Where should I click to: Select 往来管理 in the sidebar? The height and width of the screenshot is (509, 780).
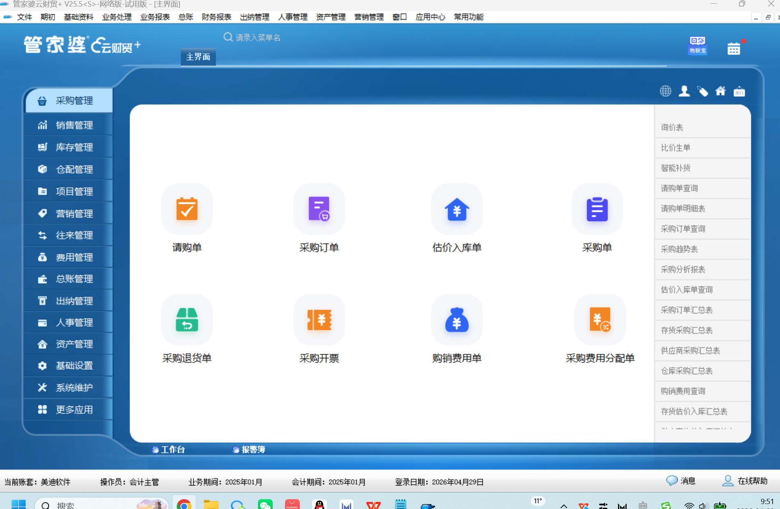68,235
